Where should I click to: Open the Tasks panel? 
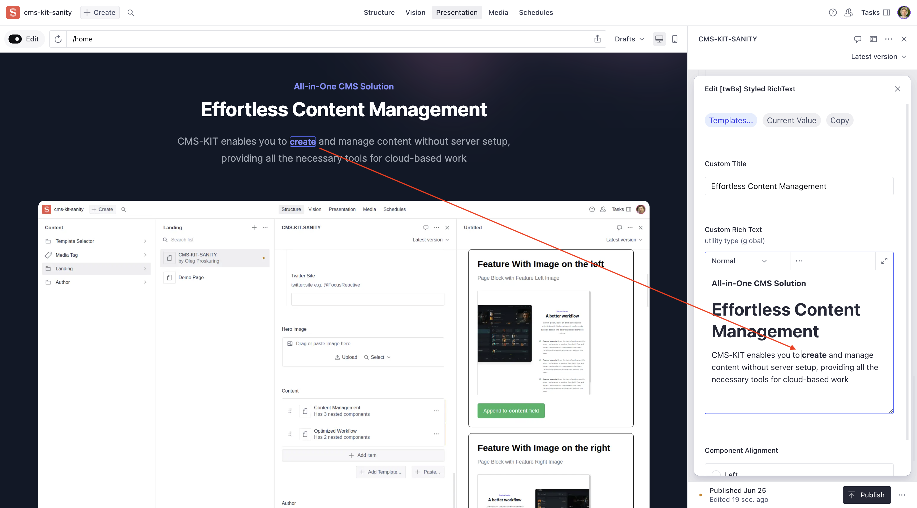(x=875, y=12)
